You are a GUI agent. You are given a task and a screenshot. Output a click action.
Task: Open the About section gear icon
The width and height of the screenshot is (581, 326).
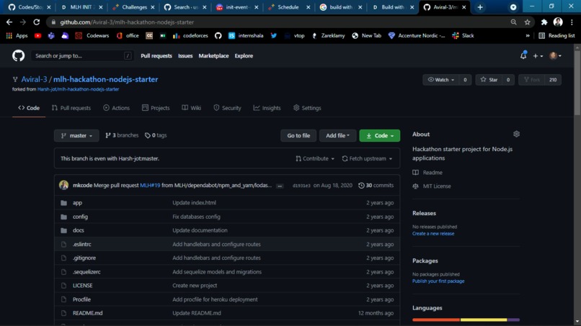coord(516,134)
